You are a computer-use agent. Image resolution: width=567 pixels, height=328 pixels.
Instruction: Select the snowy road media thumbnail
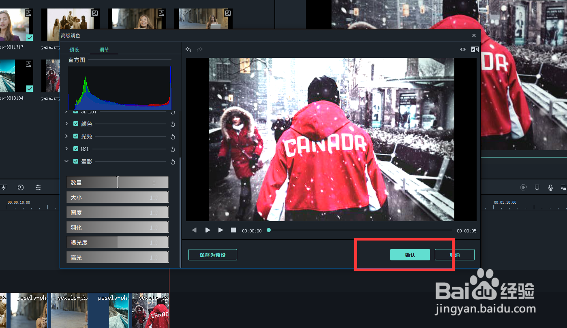[17, 76]
